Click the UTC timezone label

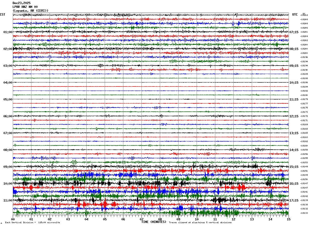click(295, 15)
